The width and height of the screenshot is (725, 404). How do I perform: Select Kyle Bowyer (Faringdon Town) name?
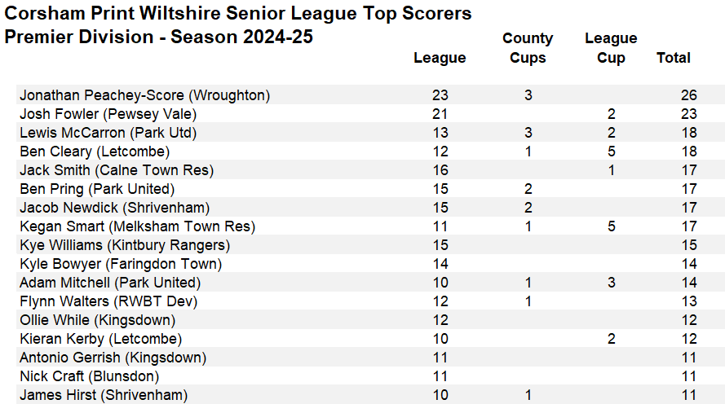pos(121,264)
